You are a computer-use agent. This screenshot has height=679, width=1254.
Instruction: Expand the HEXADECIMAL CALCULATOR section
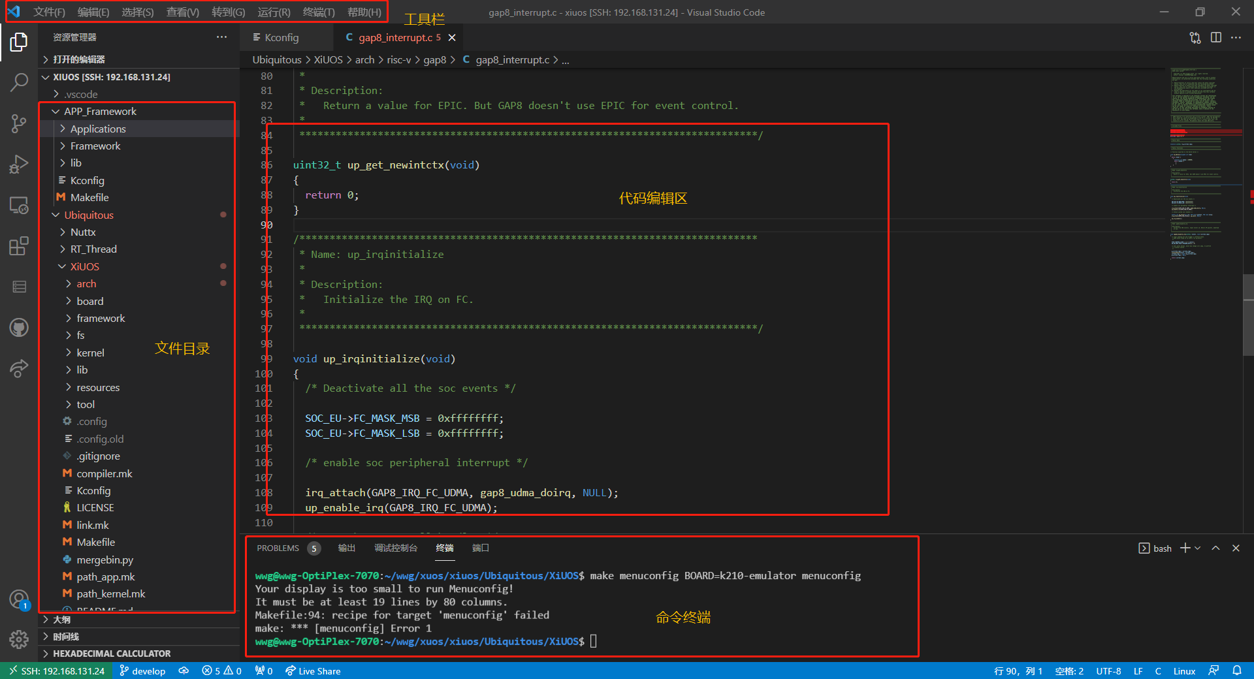click(x=138, y=654)
